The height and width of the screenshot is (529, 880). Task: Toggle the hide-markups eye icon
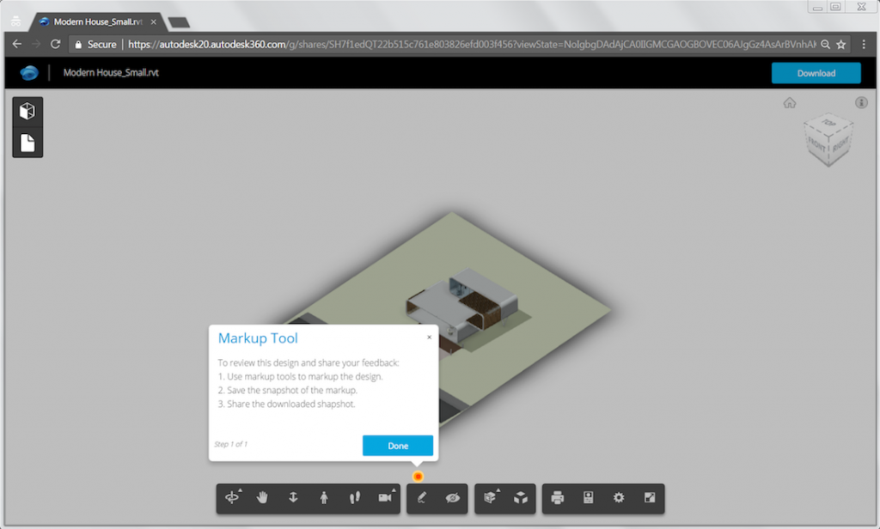pyautogui.click(x=452, y=497)
